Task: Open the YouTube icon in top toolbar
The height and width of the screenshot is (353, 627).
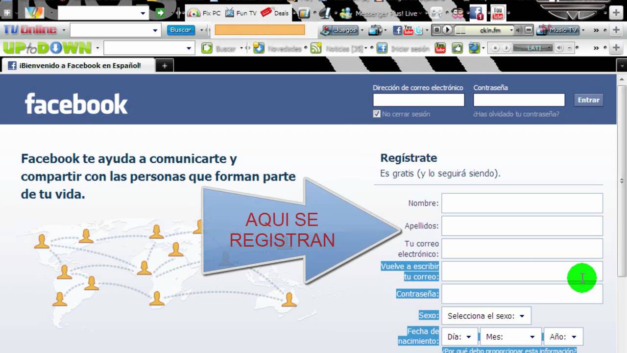Action: pos(498,13)
